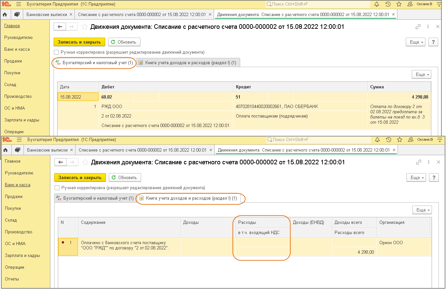Select date cell 15.08.2022 in top table
The height and width of the screenshot is (289, 446).
point(78,97)
